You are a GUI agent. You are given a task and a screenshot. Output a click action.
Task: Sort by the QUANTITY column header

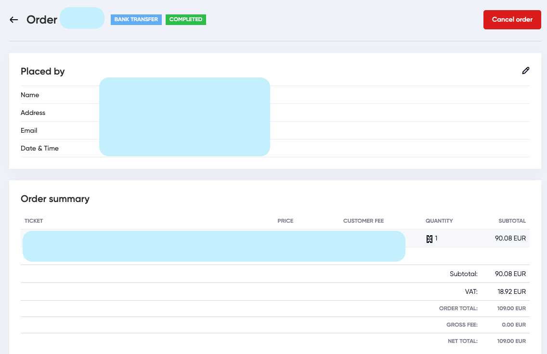439,221
